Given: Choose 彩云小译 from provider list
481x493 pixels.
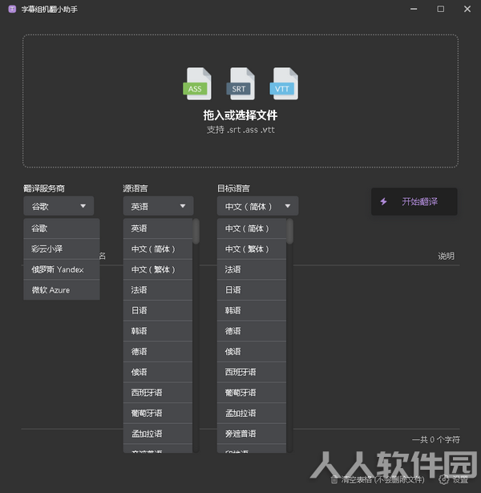Looking at the screenshot, I should point(62,249).
